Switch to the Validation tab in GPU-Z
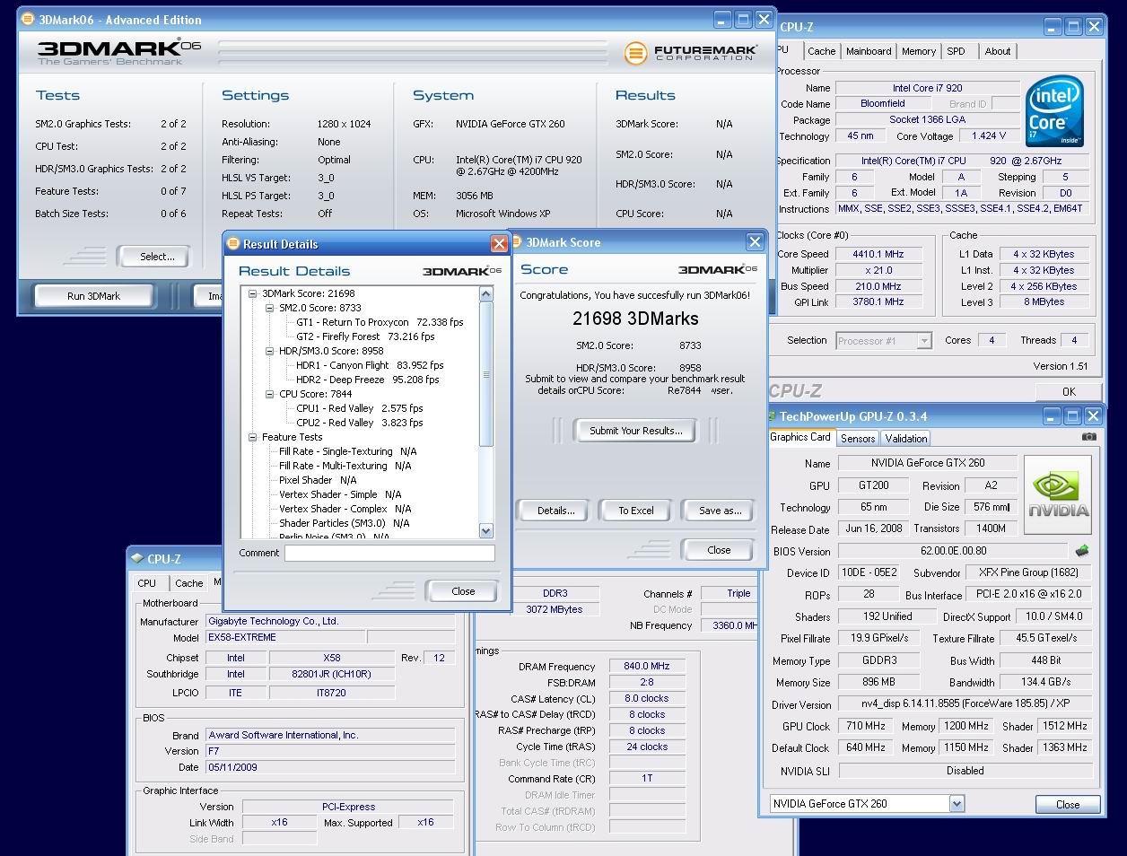 pos(906,439)
